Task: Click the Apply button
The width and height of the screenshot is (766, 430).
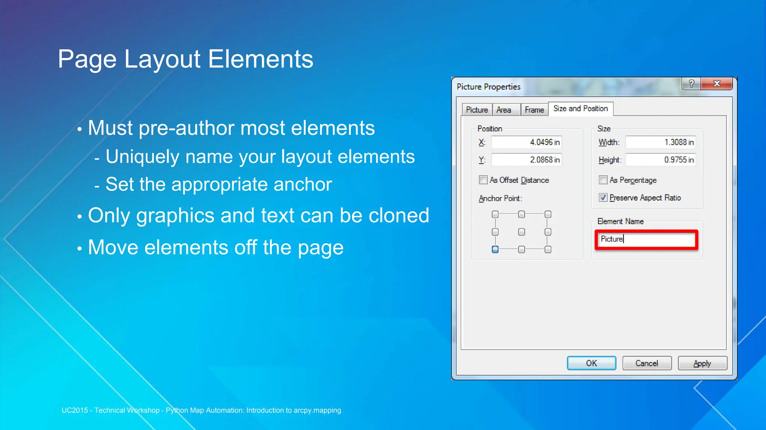Action: [x=702, y=363]
